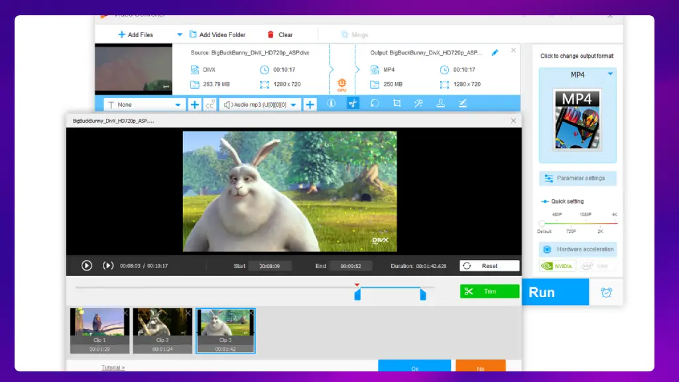Click the play-selection bracket button
The width and height of the screenshot is (679, 382).
pos(108,265)
